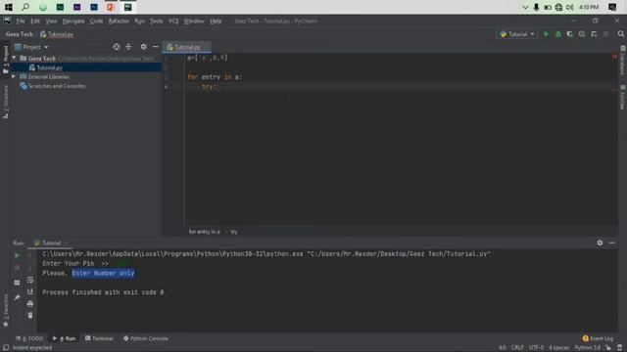Toggle the Structure vertical sidebar tab
The width and height of the screenshot is (627, 352).
6,102
